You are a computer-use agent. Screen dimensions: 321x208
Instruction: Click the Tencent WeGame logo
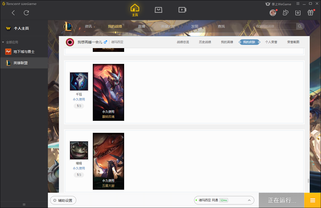click(x=19, y=4)
